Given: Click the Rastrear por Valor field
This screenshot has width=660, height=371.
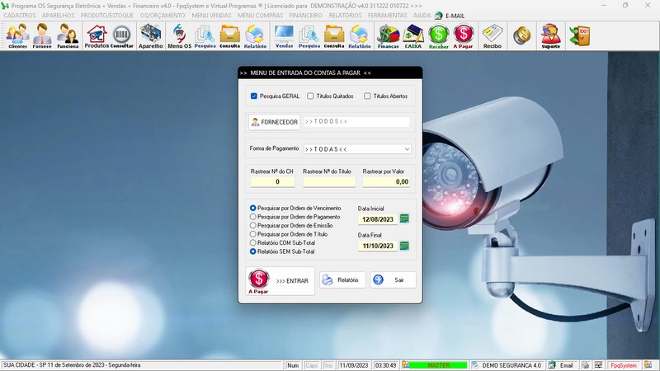Looking at the screenshot, I should coord(386,181).
